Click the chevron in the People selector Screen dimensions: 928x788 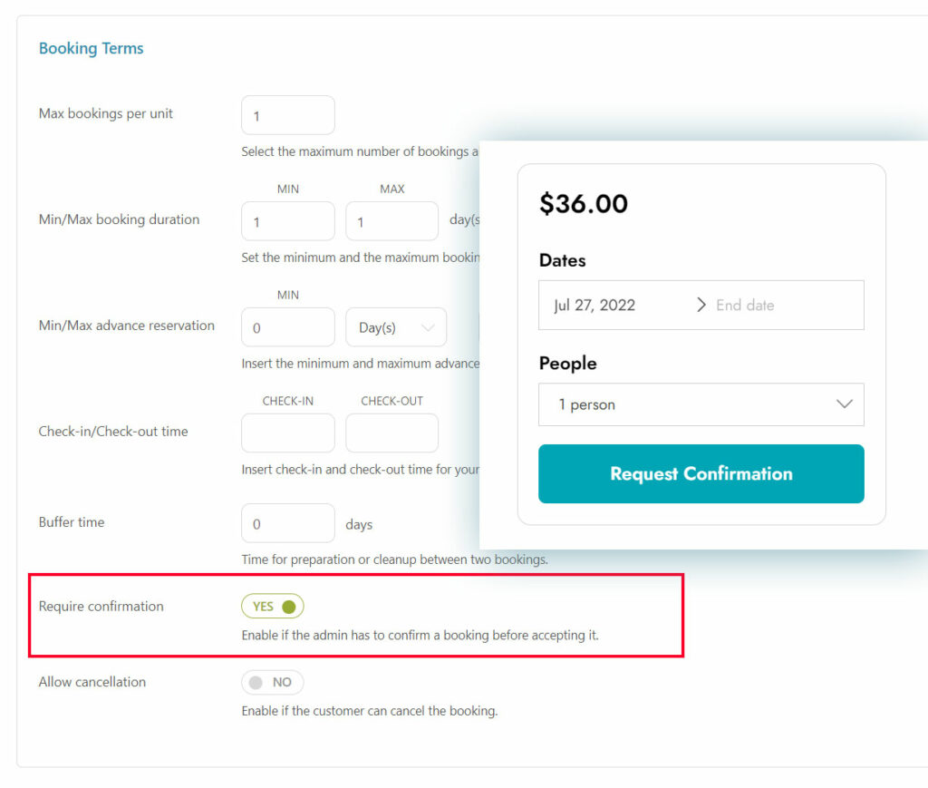coord(844,404)
